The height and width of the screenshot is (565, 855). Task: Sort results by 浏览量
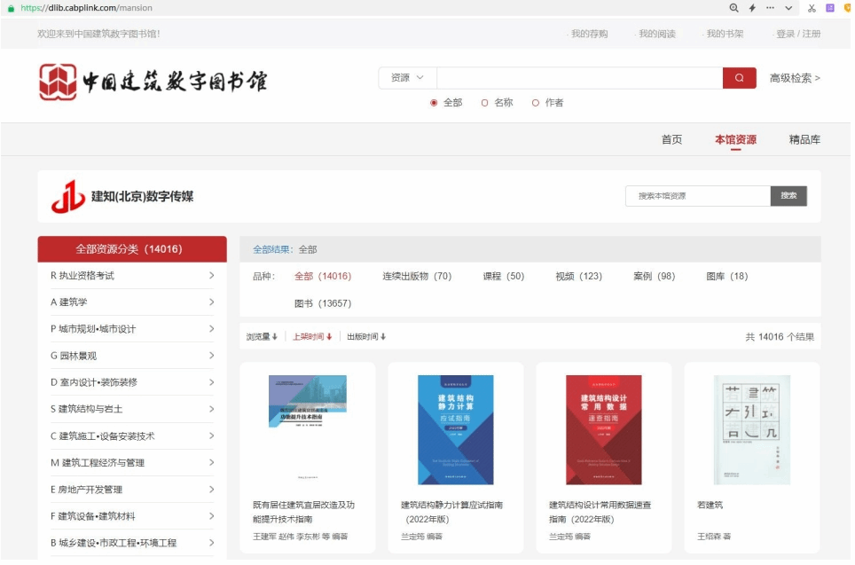coord(262,337)
